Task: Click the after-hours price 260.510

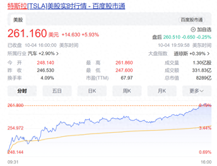Action: coord(172,37)
